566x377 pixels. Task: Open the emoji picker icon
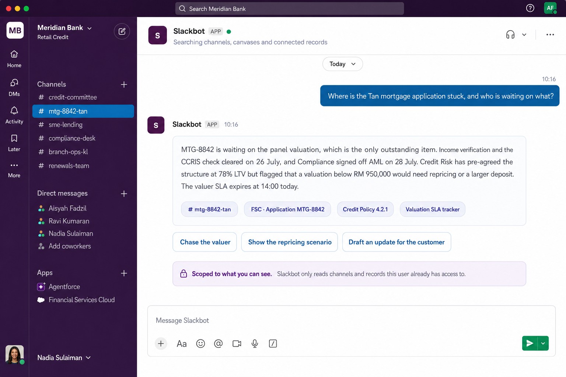pos(200,343)
